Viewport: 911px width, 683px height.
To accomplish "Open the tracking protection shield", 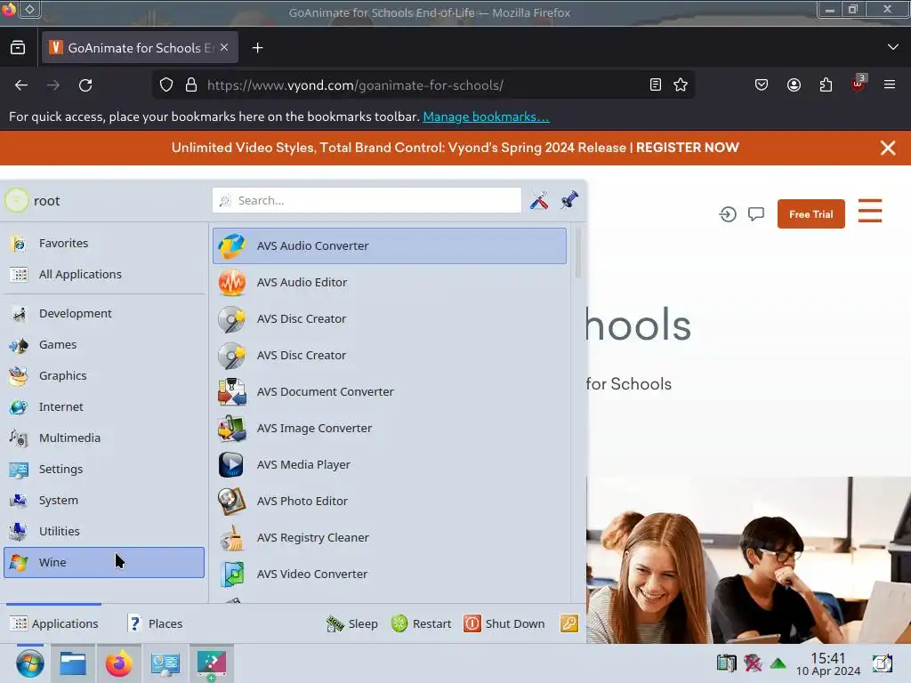I will point(166,84).
